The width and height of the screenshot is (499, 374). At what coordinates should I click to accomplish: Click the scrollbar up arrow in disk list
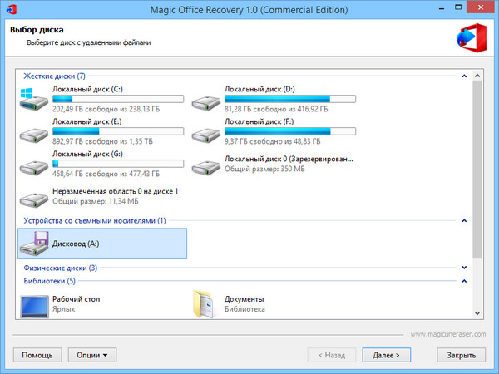click(477, 76)
